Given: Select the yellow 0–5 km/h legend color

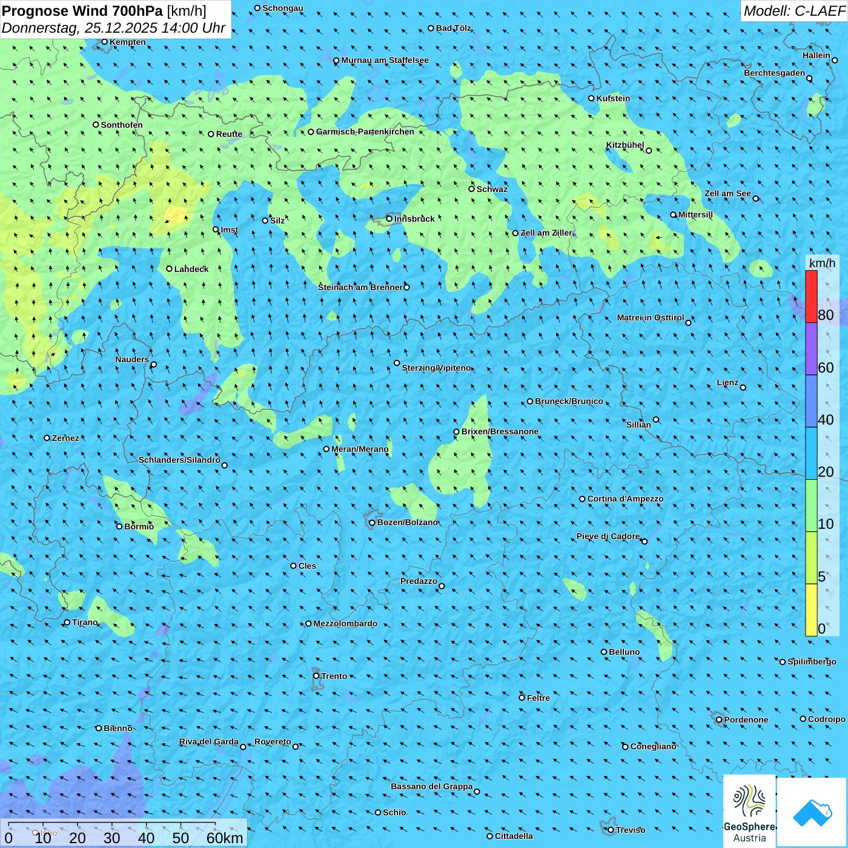Looking at the screenshot, I should [811, 610].
